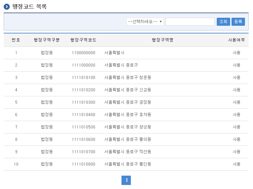Click the search text input field

(x=190, y=22)
